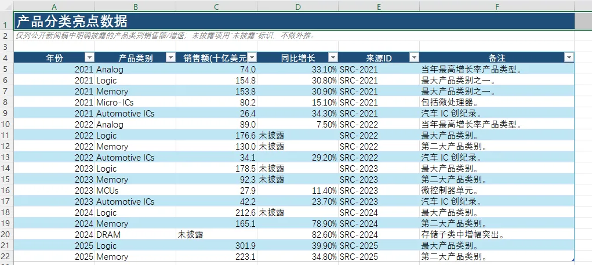Screen dimensions: 592x265
Task: Click the 同比增长 header cell
Action: (x=297, y=58)
